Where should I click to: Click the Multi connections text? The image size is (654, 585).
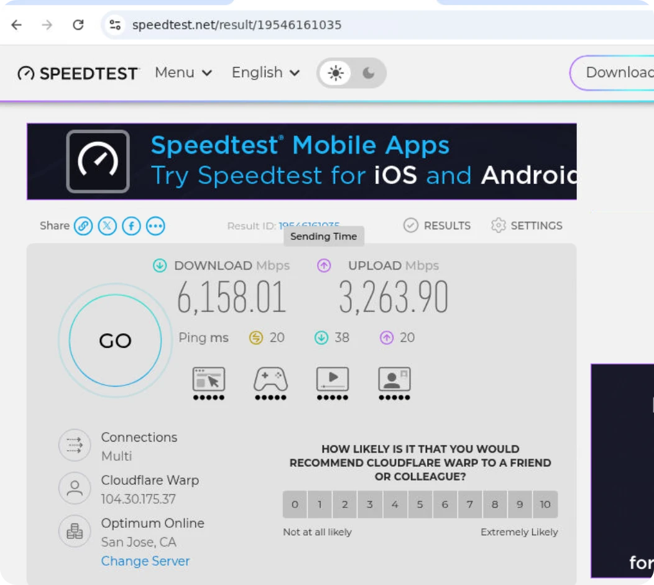click(x=116, y=456)
